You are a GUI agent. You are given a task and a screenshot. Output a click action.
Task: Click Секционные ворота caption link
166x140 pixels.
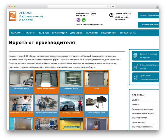pos(21,88)
